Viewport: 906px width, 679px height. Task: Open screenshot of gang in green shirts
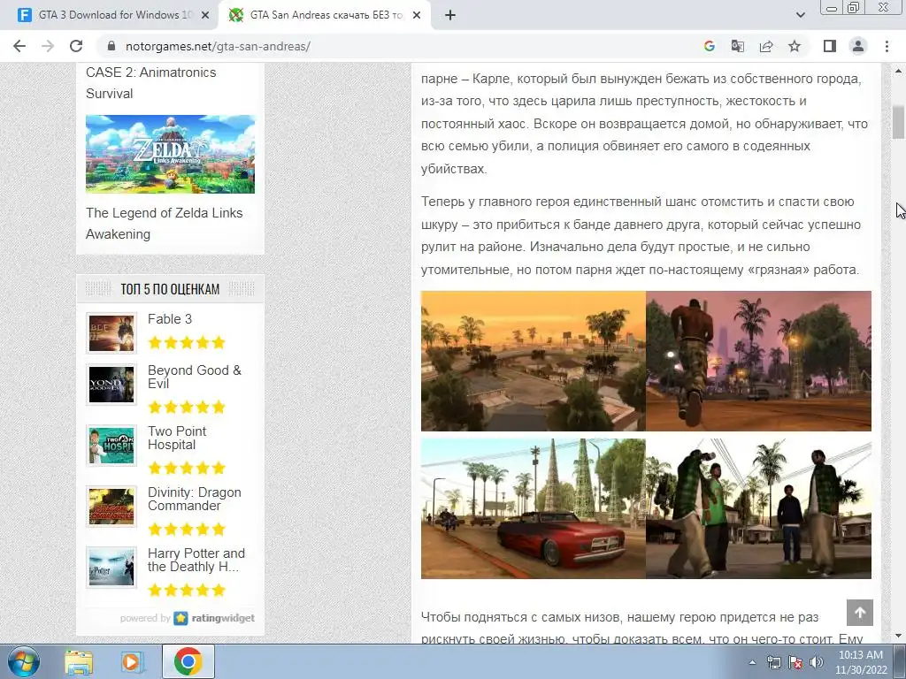point(758,508)
